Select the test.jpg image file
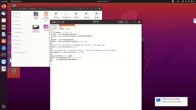The image size is (196, 110). click(x=46, y=28)
